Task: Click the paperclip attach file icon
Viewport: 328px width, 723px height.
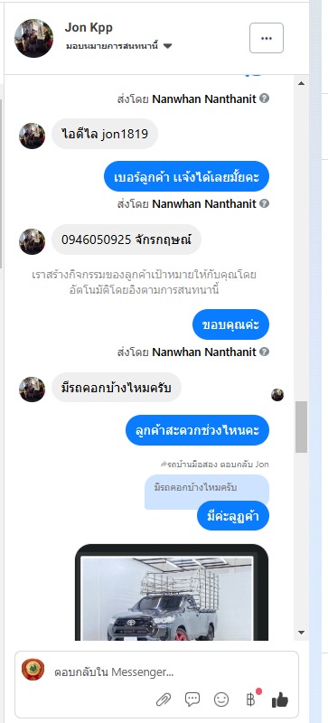Action: [164, 700]
